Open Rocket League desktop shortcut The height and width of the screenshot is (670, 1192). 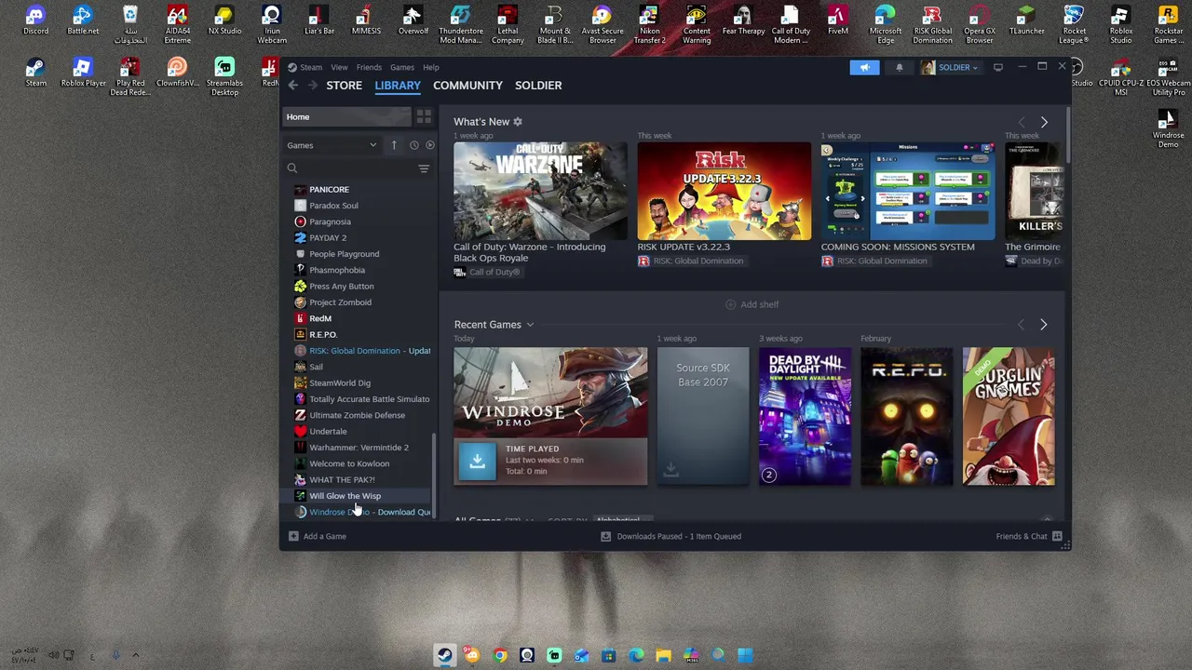pos(1074,25)
